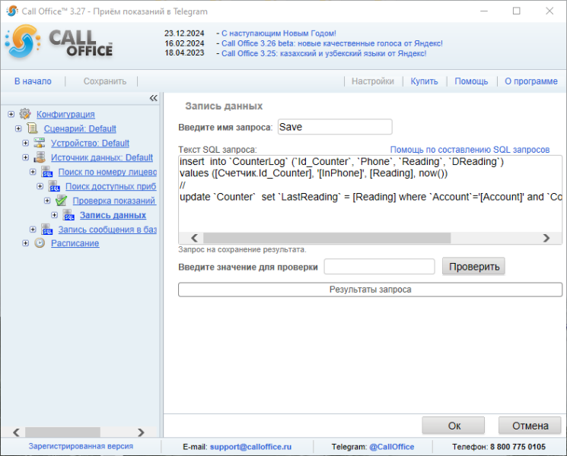Click the SQL text area horizontal scrollbar thumb

327,238
